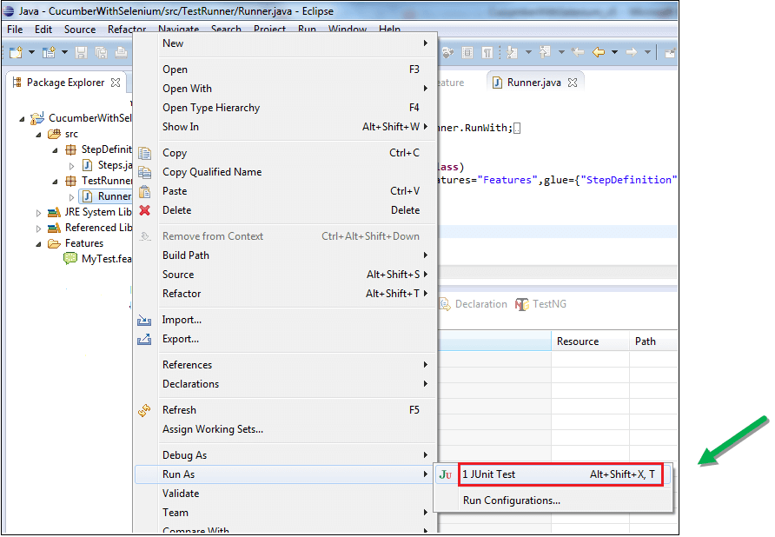Click the Save toolbar icon
This screenshot has width=775, height=537.
click(x=81, y=52)
